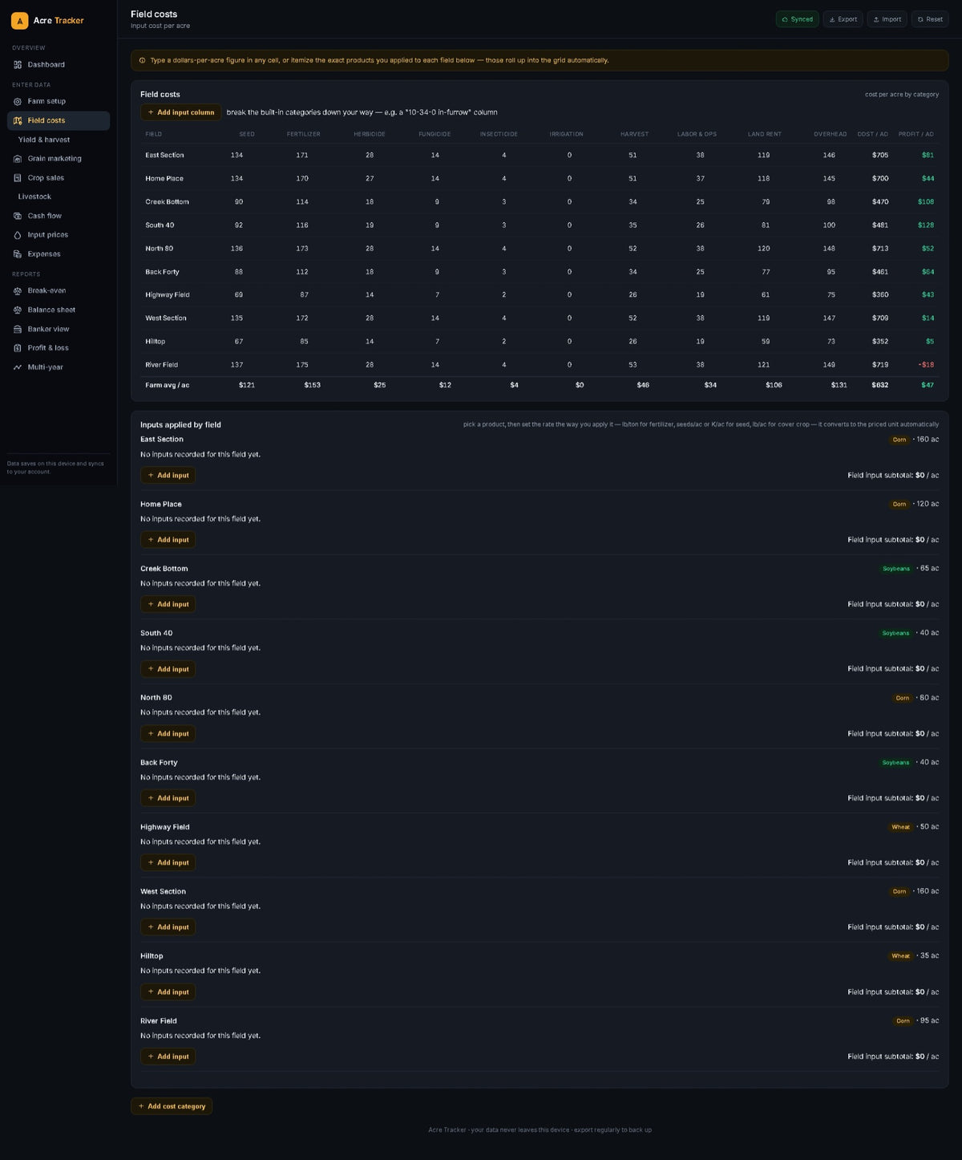Click the Farm avg / ac row label
The height and width of the screenshot is (1160, 962).
pyautogui.click(x=168, y=385)
